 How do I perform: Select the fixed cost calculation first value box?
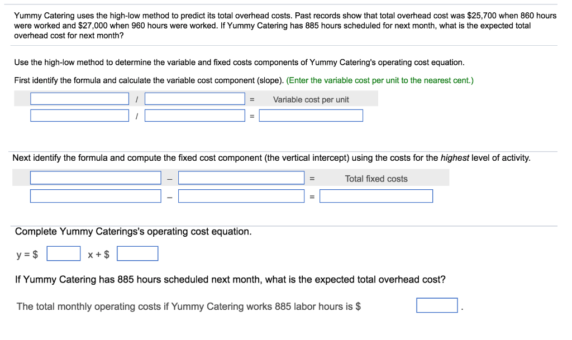(x=95, y=195)
